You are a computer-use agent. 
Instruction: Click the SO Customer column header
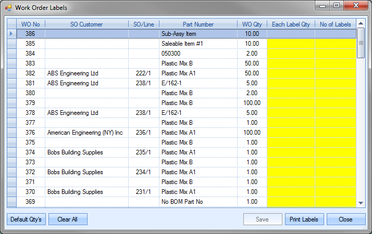tap(86, 24)
